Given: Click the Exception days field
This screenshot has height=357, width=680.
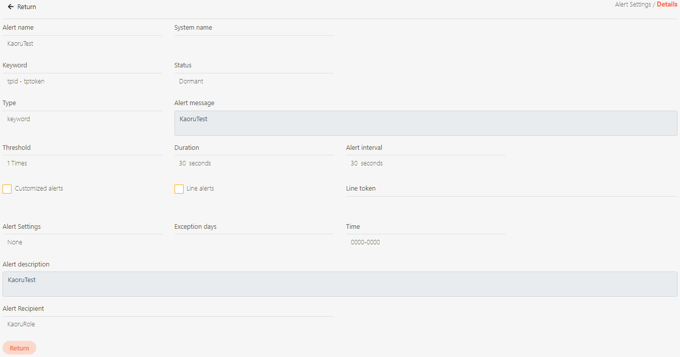Looking at the screenshot, I should coord(253,242).
